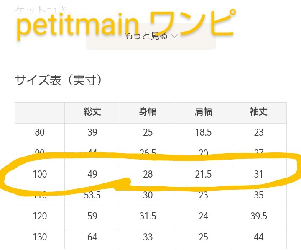This screenshot has width=301, height=250.
Task: Click 総丈 value 39 in size 80 row
Action: point(92,133)
